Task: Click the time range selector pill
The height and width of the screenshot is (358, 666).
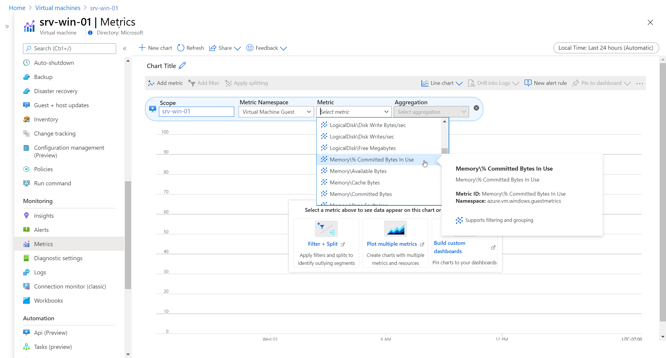Action: (x=606, y=48)
